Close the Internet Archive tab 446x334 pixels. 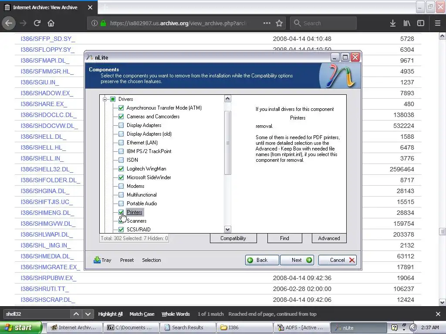coord(90,7)
